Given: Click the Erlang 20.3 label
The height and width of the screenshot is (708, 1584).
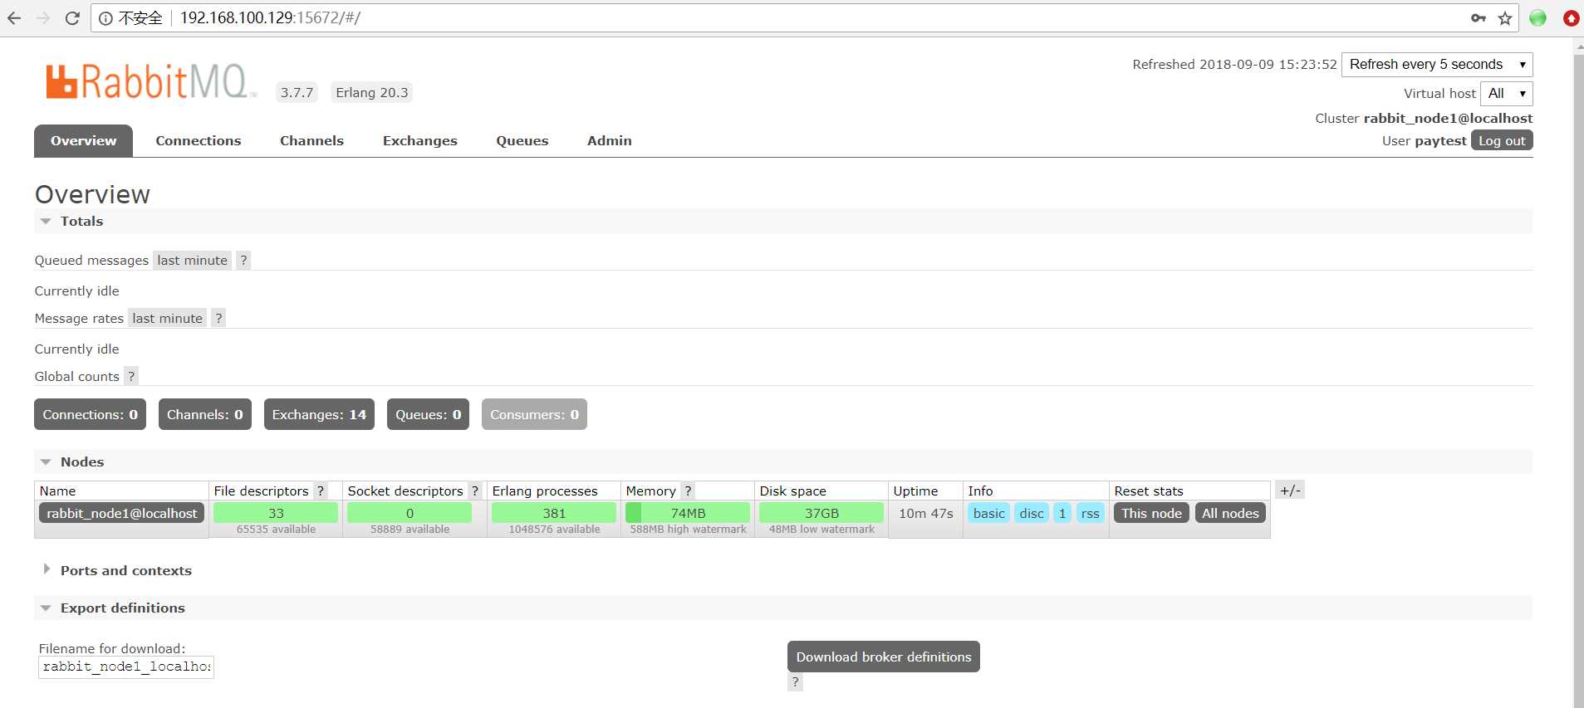Looking at the screenshot, I should tap(372, 93).
